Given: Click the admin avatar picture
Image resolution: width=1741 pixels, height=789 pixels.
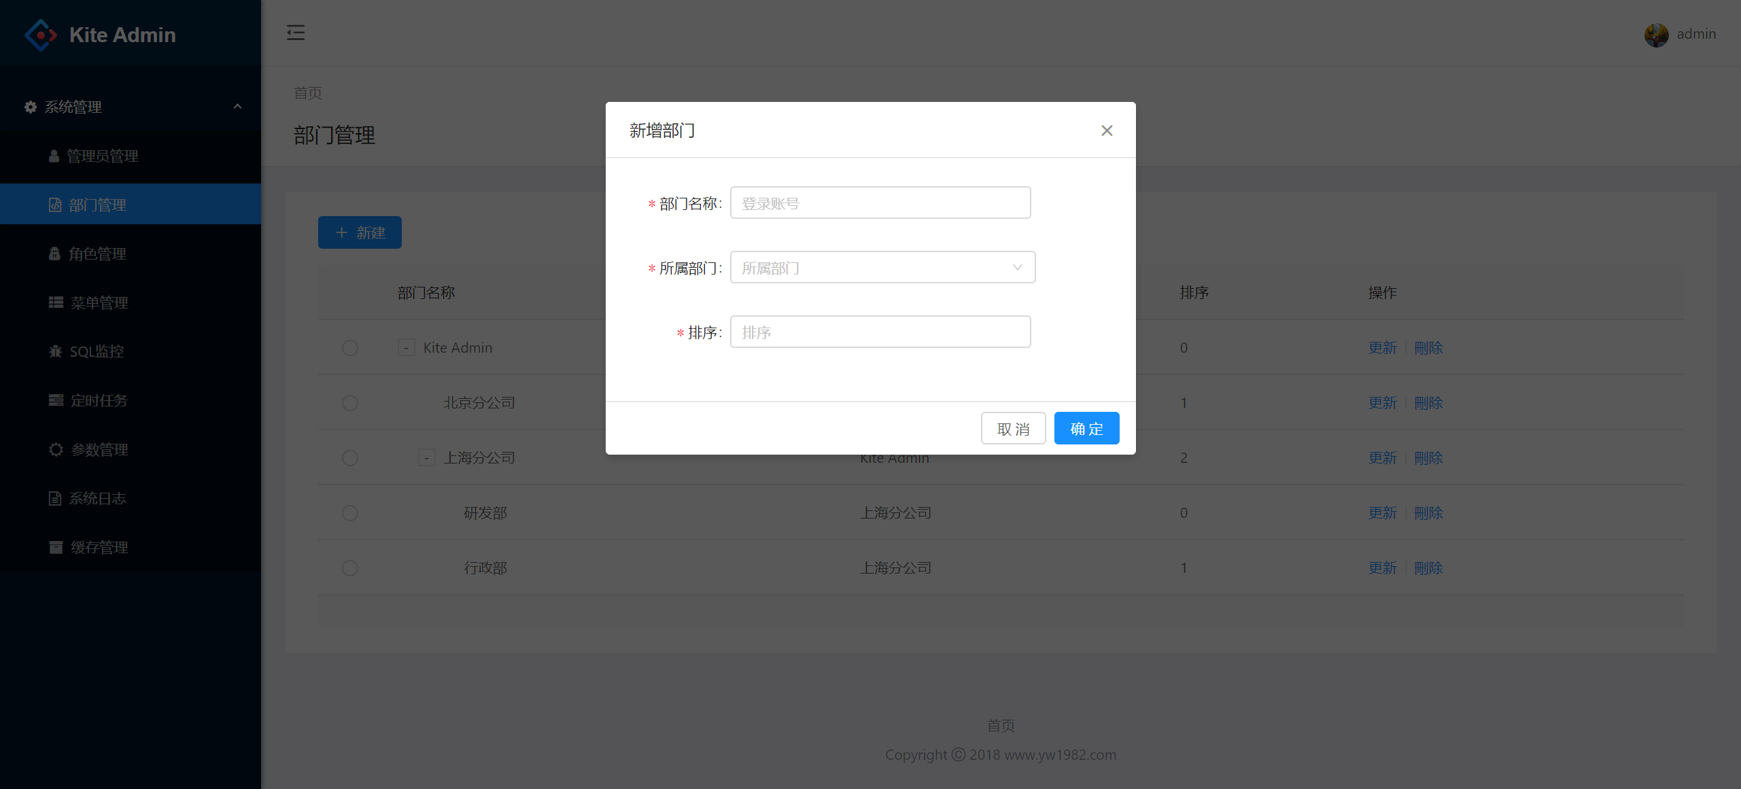Looking at the screenshot, I should click(1656, 35).
